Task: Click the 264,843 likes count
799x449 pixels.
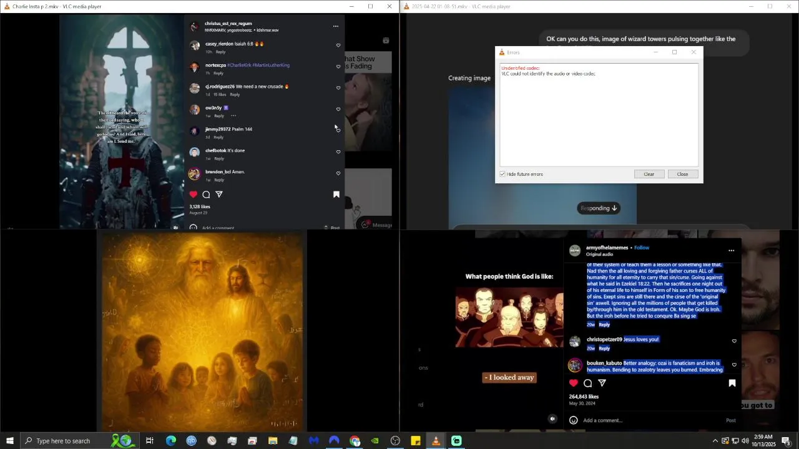Action: pyautogui.click(x=584, y=397)
